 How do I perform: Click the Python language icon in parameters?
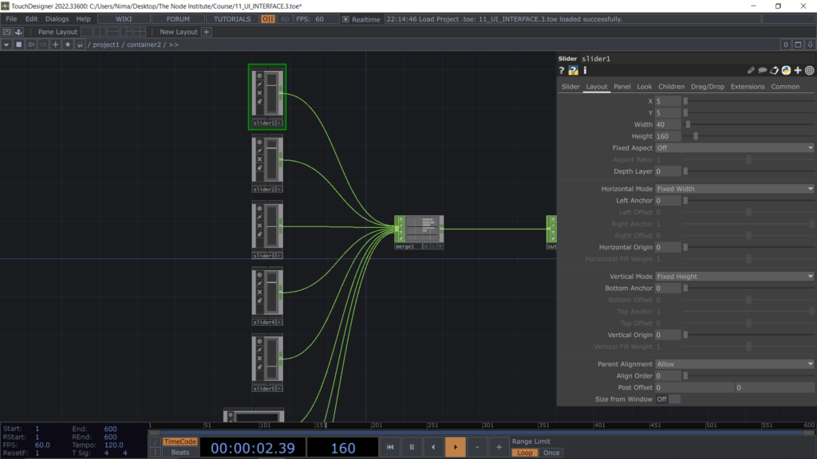coord(786,70)
